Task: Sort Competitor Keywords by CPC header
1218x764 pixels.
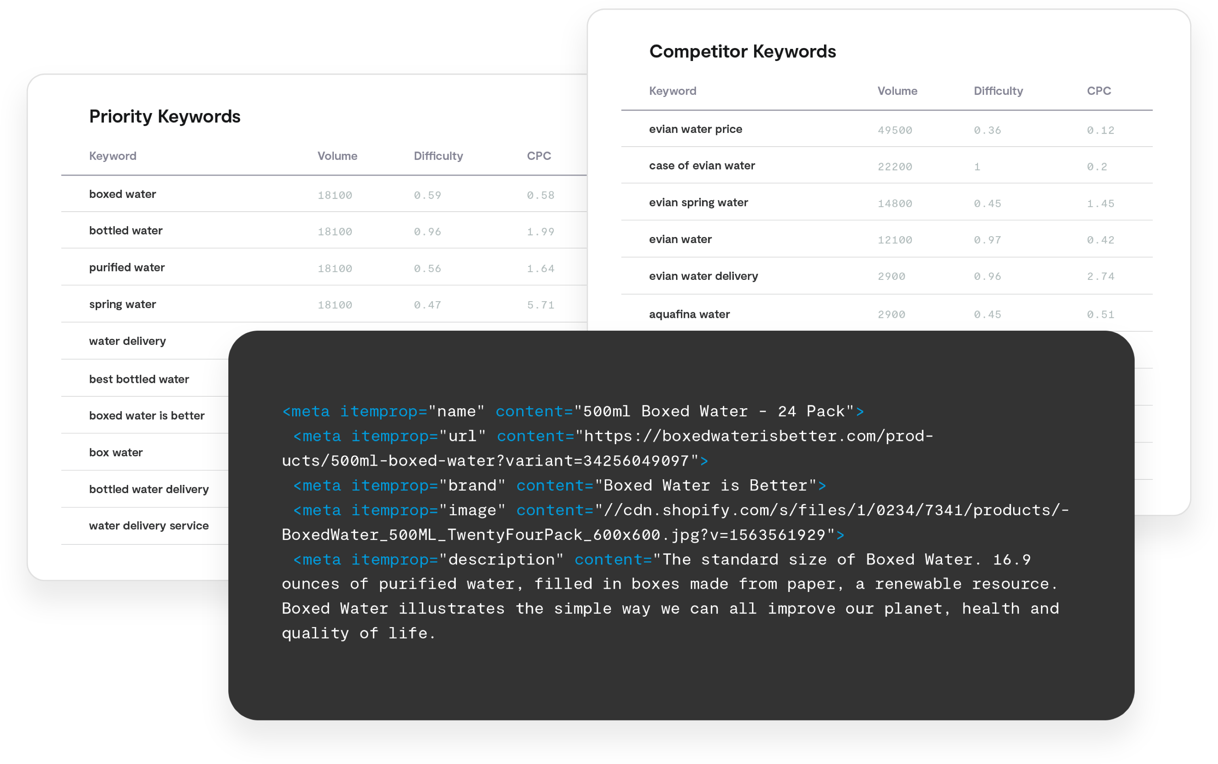Action: point(1099,91)
